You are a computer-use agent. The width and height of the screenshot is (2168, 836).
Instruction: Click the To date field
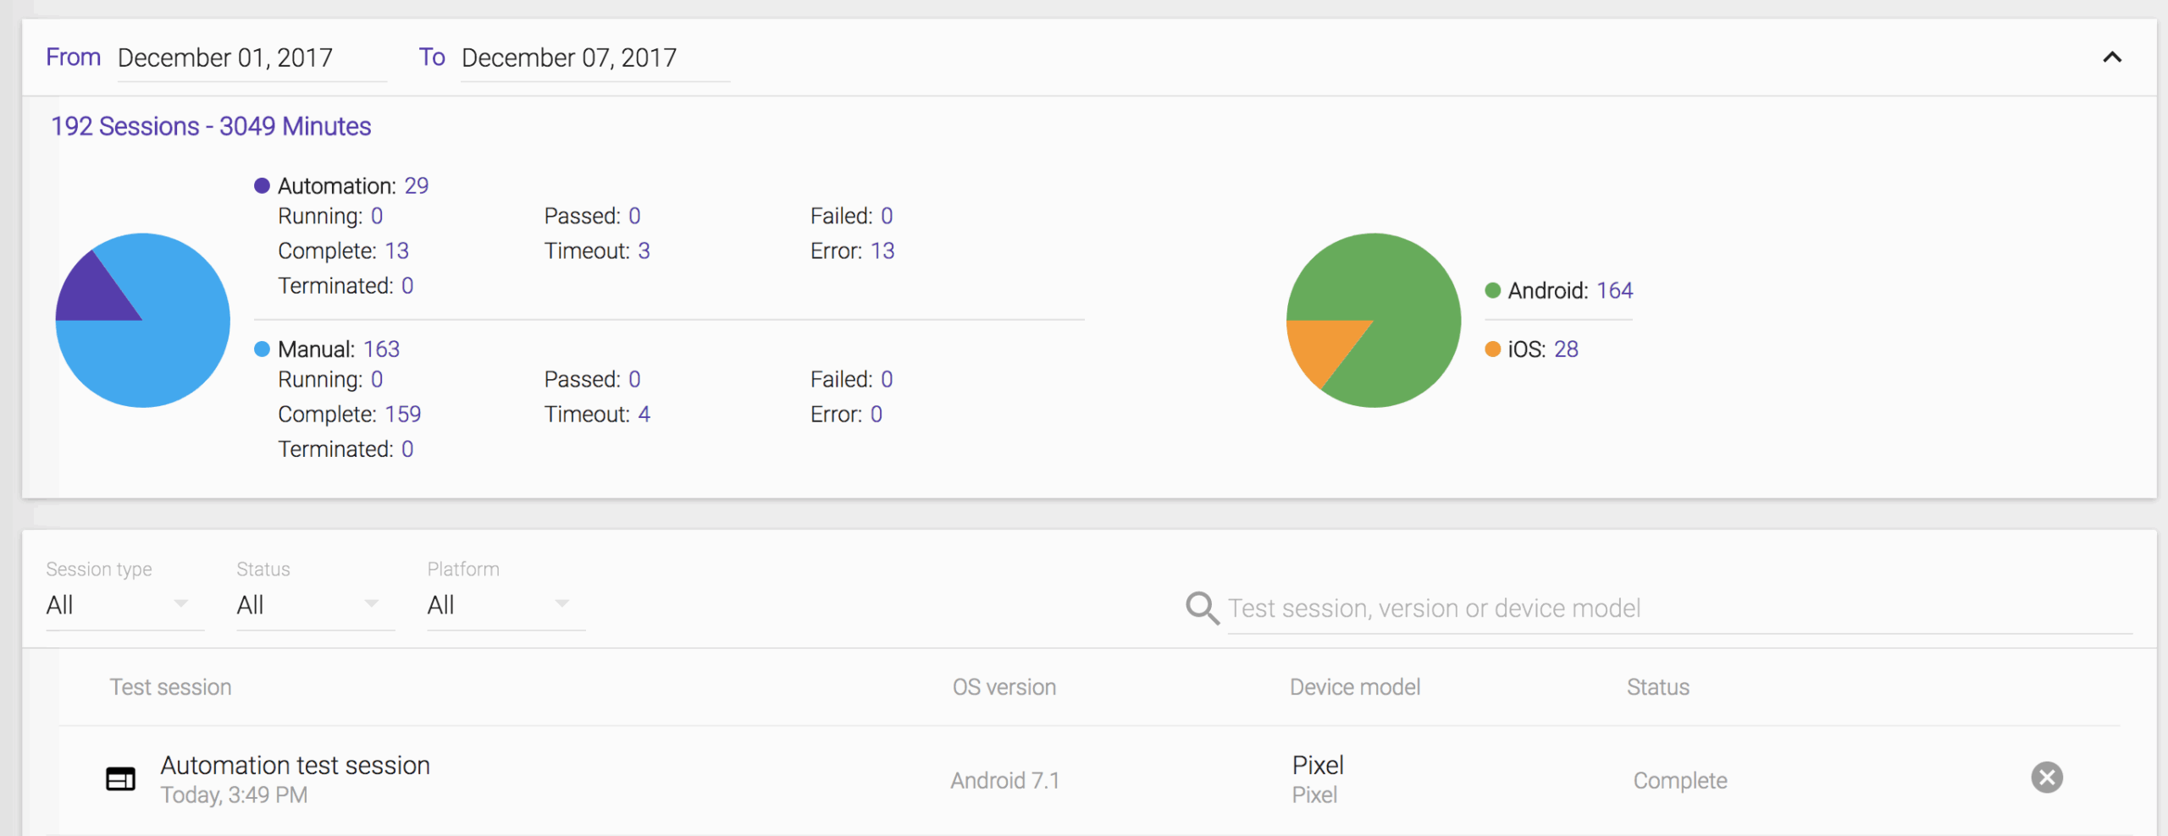click(595, 58)
